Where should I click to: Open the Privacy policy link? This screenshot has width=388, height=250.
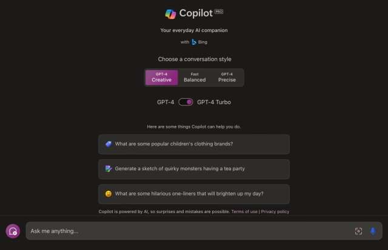[275, 211]
